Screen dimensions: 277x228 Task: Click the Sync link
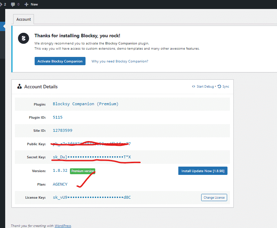(x=226, y=86)
